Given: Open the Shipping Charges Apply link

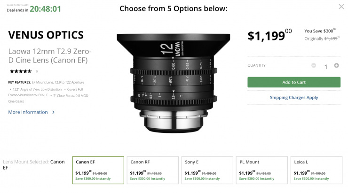Looking at the screenshot, I should pyautogui.click(x=294, y=98).
